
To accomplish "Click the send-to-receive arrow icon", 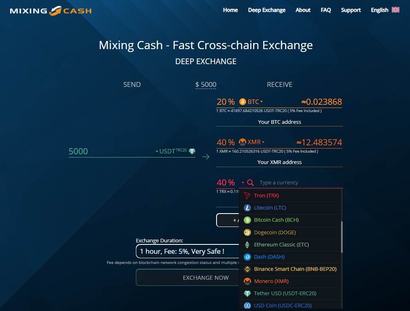I will pos(206,157).
